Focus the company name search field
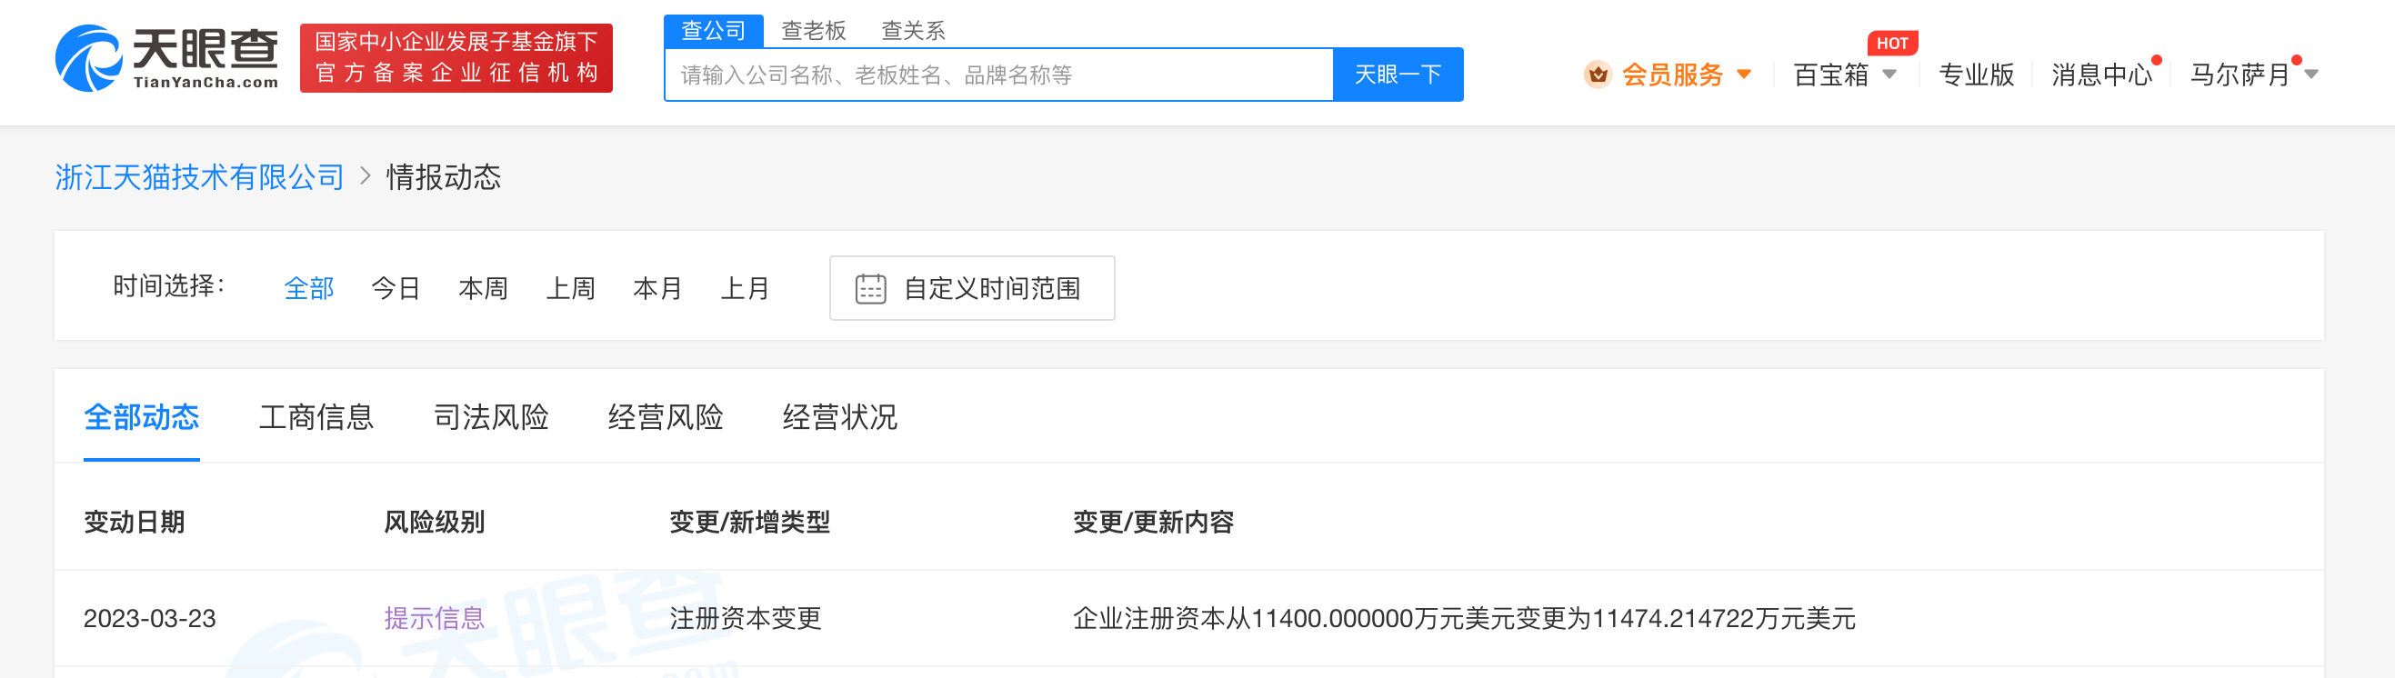 [999, 75]
